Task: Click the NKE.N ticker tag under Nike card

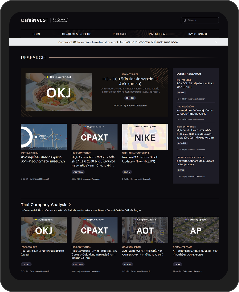Action: coord(127,172)
